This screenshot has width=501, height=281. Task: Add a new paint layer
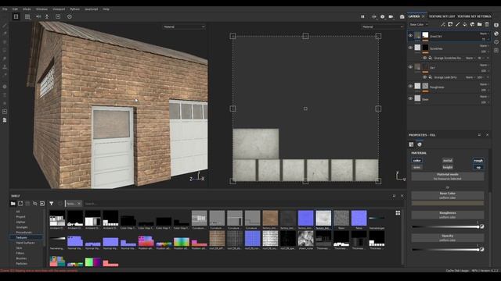point(457,24)
